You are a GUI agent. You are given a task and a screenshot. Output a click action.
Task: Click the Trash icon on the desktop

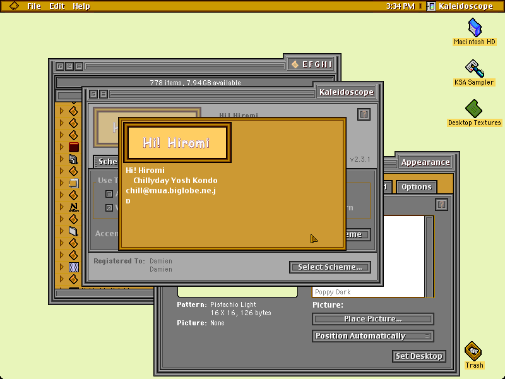click(473, 351)
